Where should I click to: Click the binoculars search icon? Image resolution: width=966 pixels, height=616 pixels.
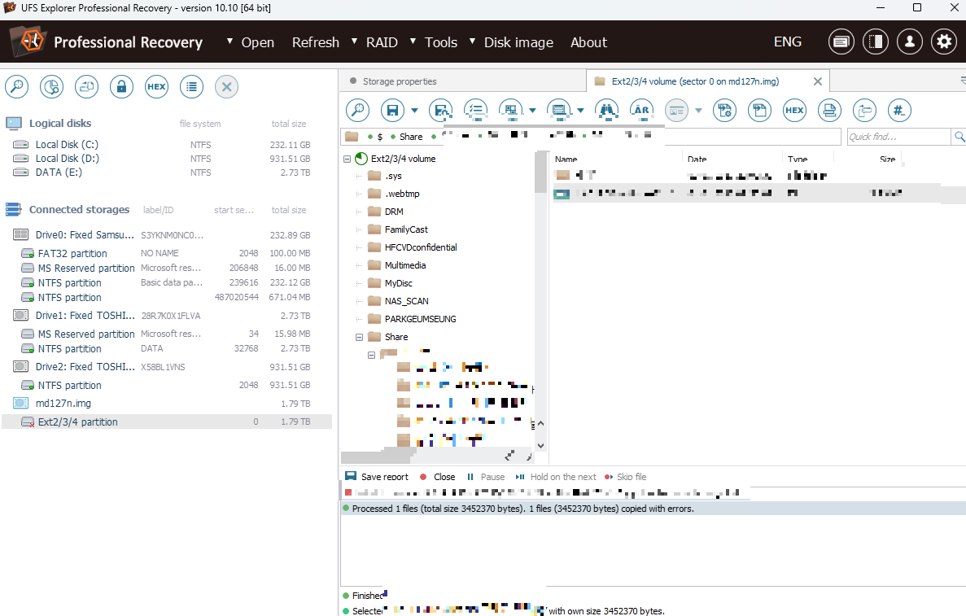(x=607, y=111)
